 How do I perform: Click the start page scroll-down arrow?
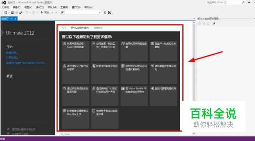point(194,133)
